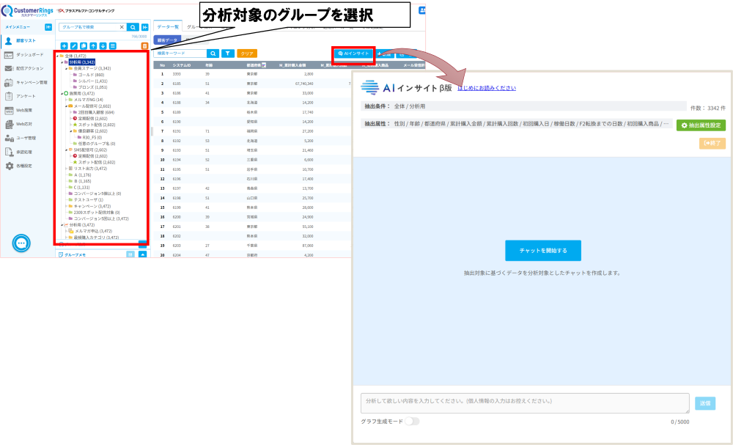Open the round chat bubble widget

point(21,243)
